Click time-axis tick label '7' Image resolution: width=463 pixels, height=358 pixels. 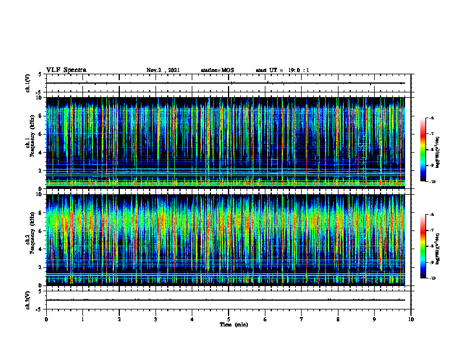tap(302, 319)
